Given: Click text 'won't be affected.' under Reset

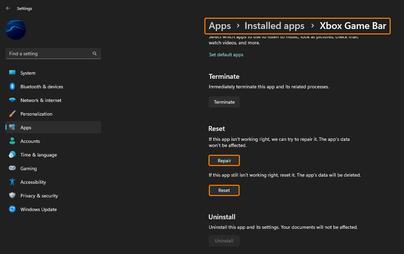Looking at the screenshot, I should point(228,145).
